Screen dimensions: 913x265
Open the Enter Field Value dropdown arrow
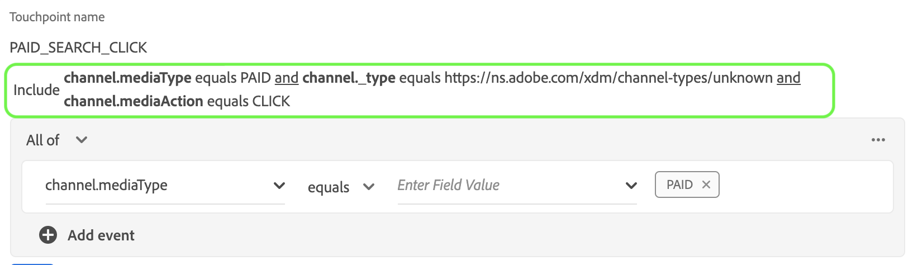(631, 186)
